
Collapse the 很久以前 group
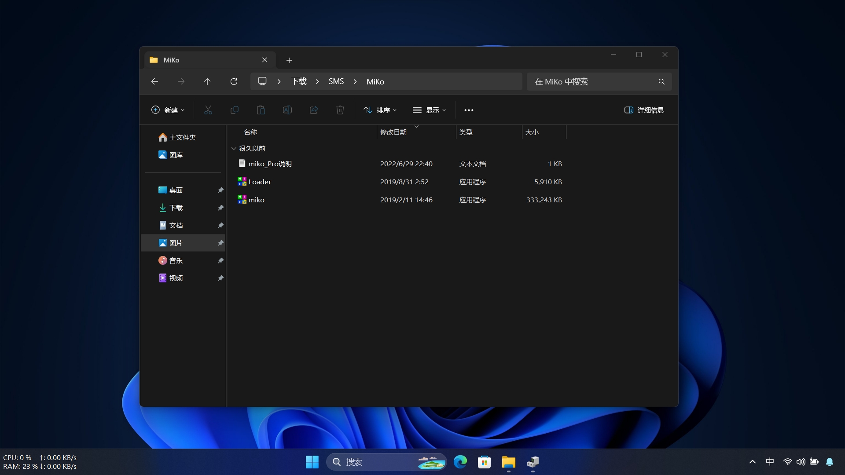point(234,149)
